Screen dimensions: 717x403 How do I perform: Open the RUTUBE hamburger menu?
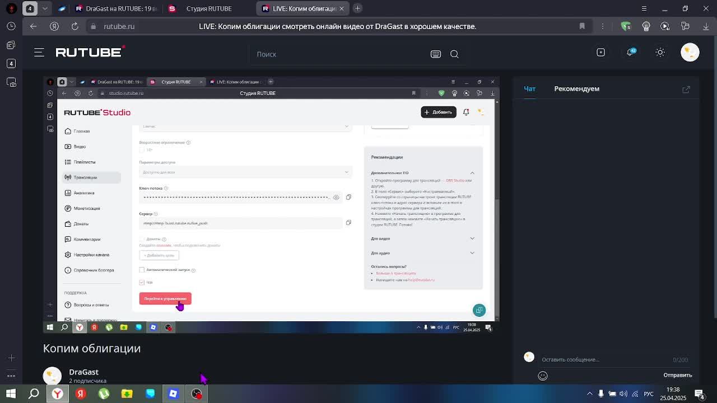pyautogui.click(x=39, y=52)
